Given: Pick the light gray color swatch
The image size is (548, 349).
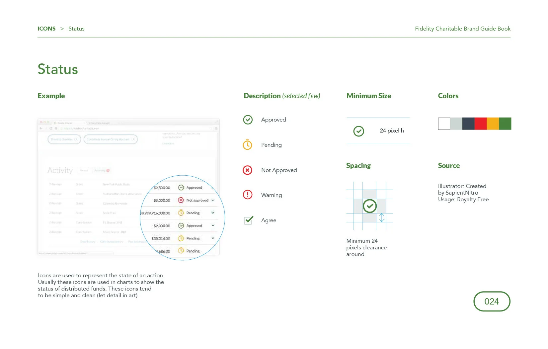Looking at the screenshot, I should tap(456, 124).
